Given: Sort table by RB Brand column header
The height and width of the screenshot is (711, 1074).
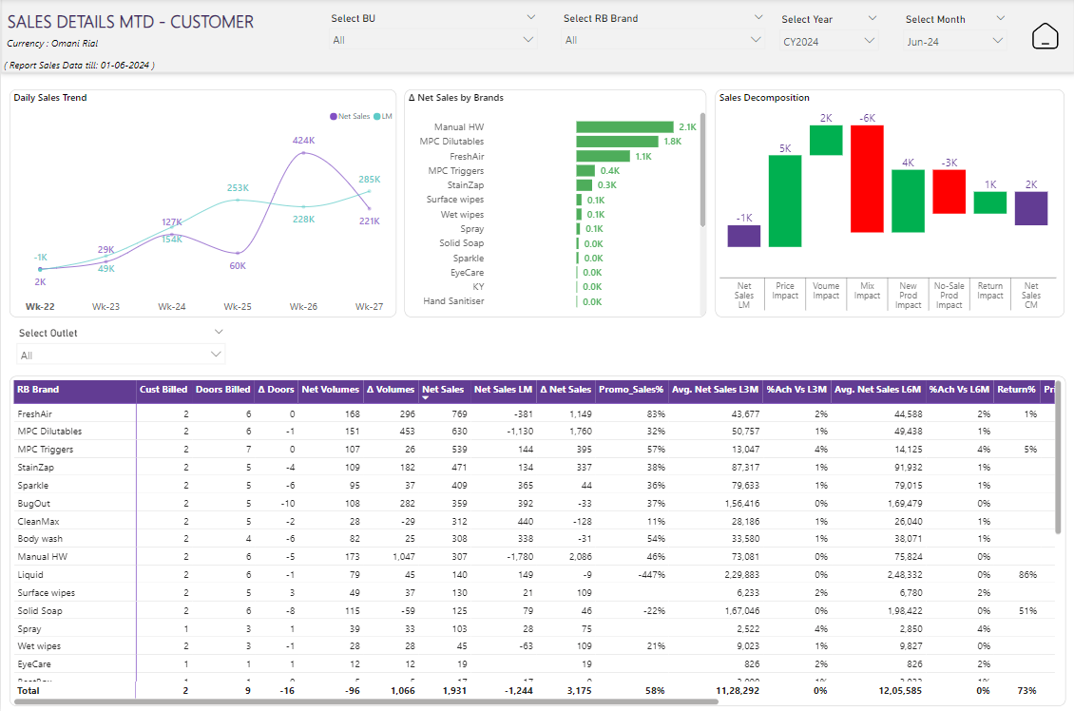Looking at the screenshot, I should 38,389.
